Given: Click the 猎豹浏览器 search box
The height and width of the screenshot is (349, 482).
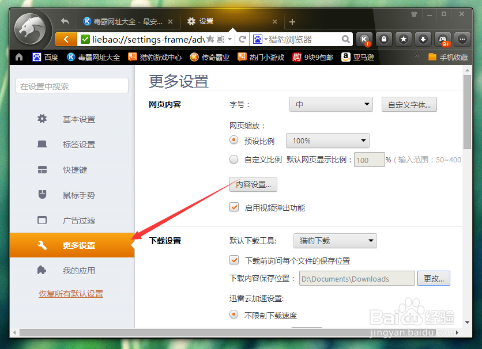Looking at the screenshot, I should [304, 39].
